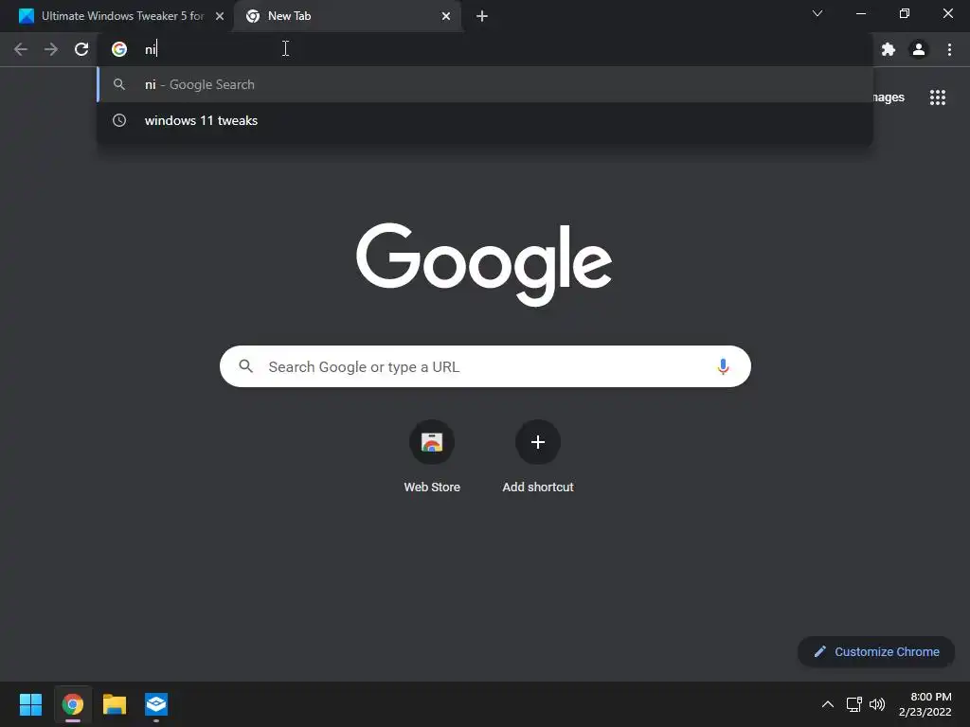This screenshot has width=970, height=727.
Task: Click the Google G icon in address bar
Action: coord(119,49)
